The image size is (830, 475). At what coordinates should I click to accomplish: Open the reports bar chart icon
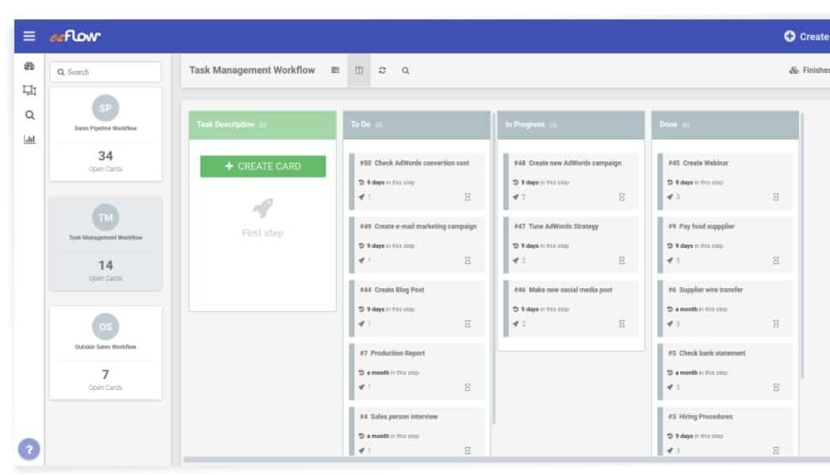pos(29,140)
